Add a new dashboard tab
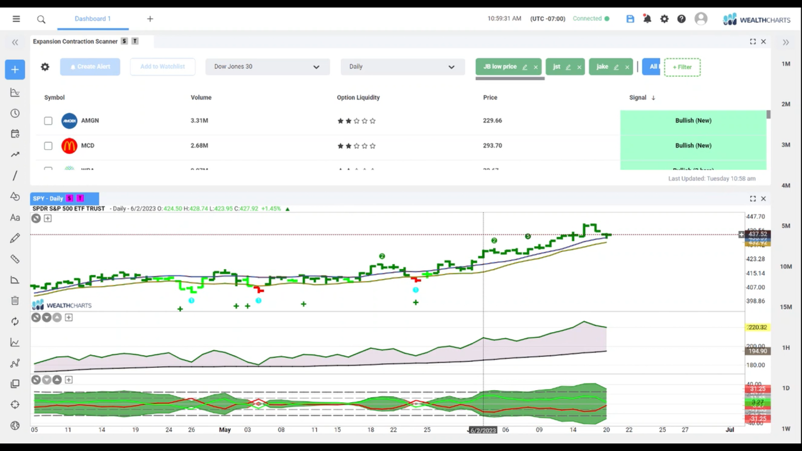Image resolution: width=802 pixels, height=451 pixels. coord(150,19)
